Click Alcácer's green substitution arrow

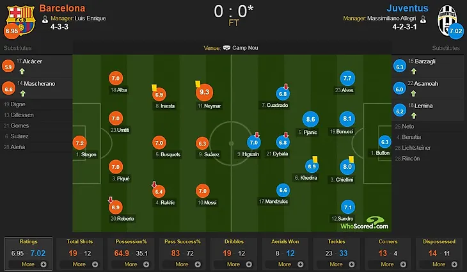(22, 72)
